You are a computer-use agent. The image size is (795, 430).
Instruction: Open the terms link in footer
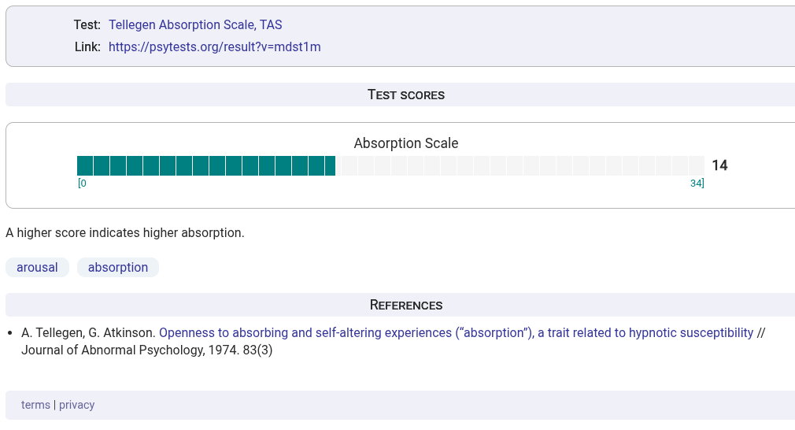[x=35, y=405]
